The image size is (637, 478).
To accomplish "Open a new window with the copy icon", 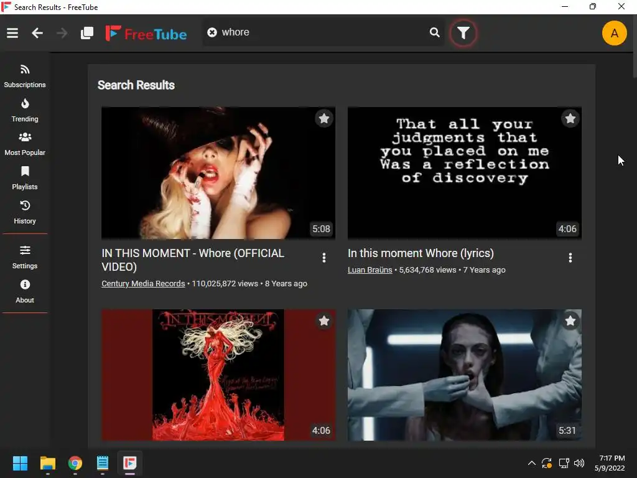I will tap(87, 33).
